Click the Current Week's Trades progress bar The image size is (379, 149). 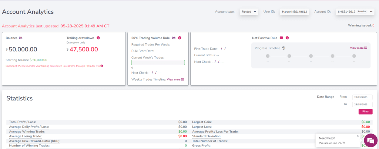[x=158, y=62]
